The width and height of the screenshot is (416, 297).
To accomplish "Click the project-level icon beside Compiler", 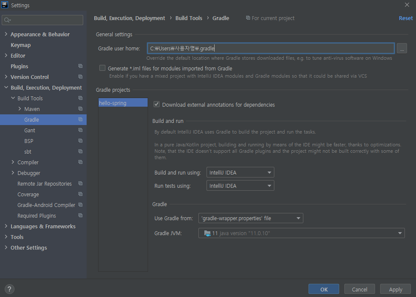I will click(x=80, y=162).
